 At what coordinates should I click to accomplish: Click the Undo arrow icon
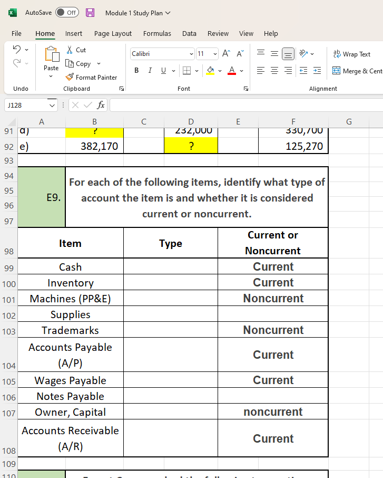17,49
